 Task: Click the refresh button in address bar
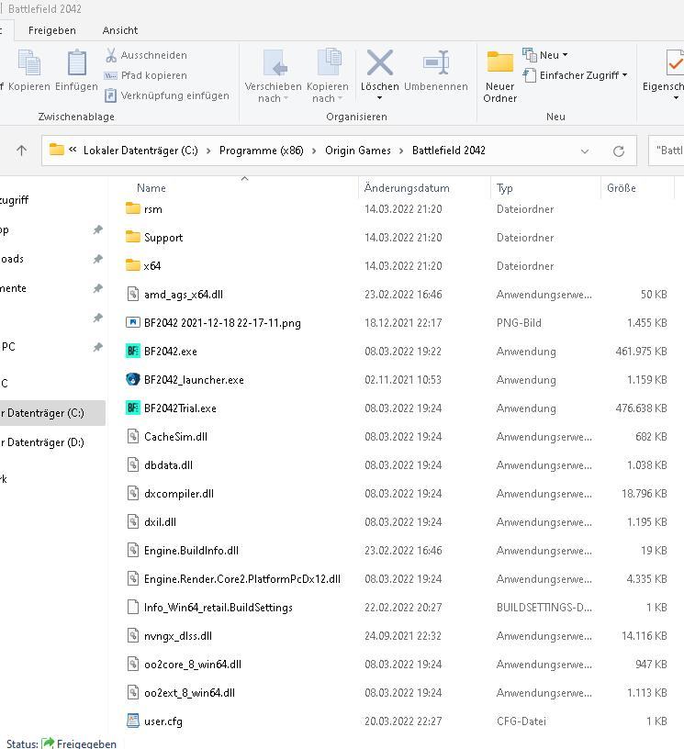coord(619,151)
